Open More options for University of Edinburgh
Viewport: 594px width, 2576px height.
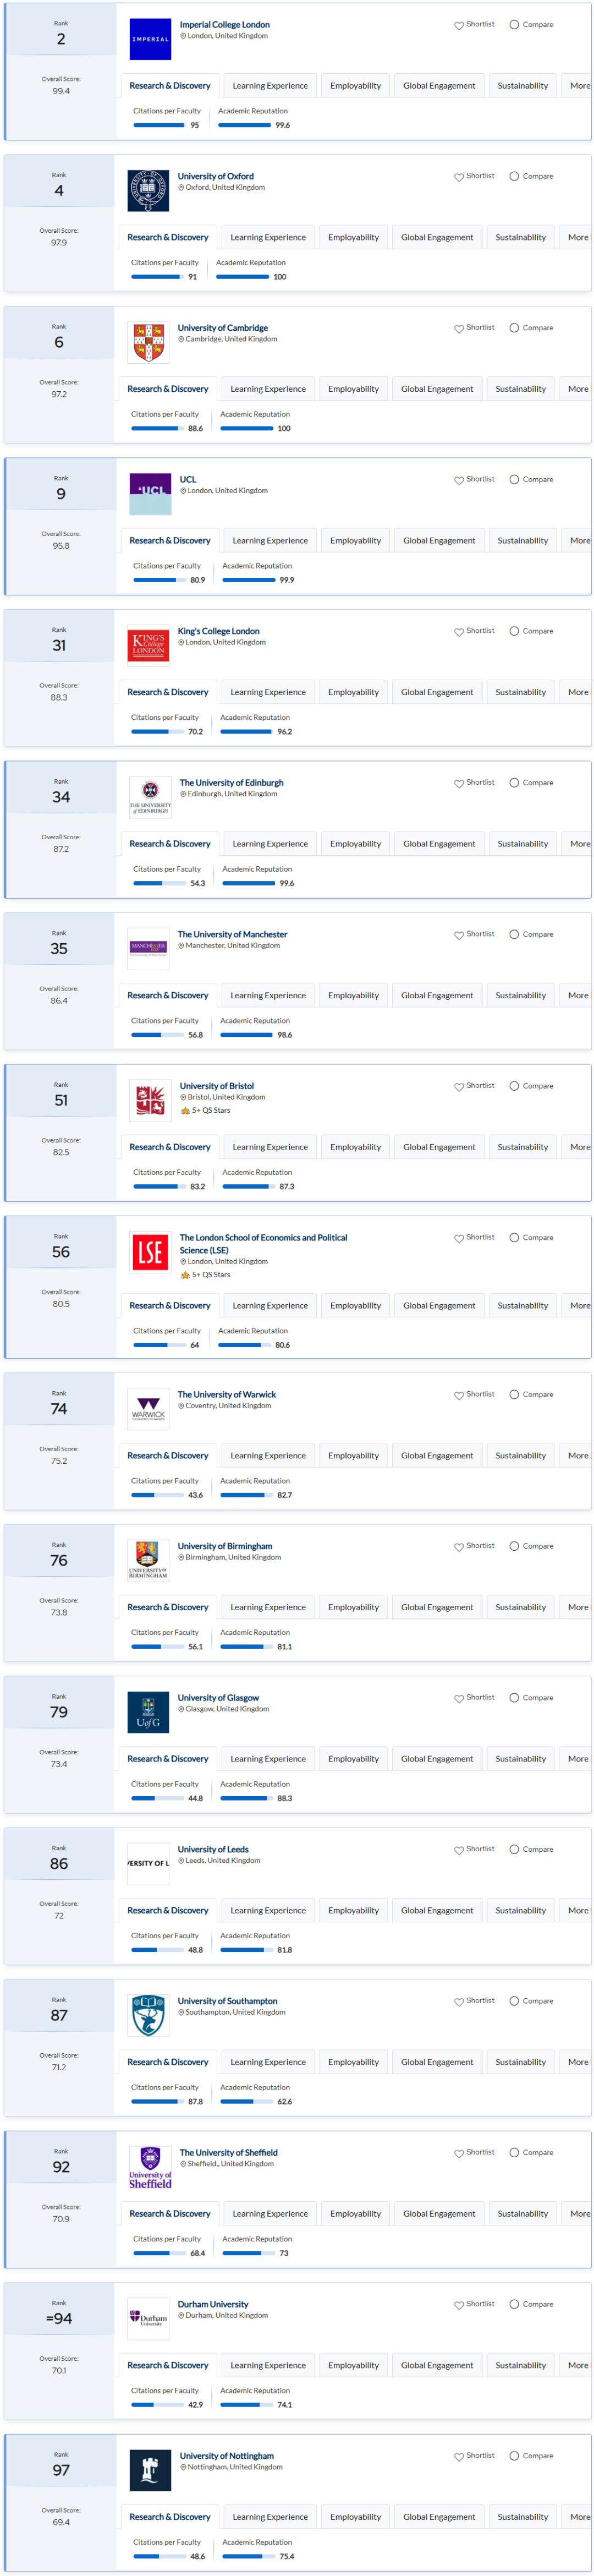coord(580,844)
